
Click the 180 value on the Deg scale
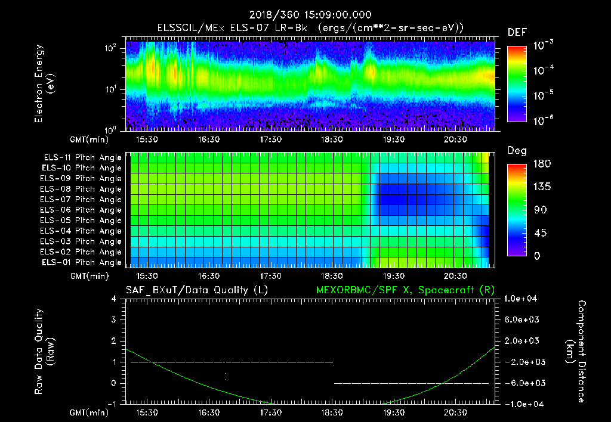pos(542,164)
